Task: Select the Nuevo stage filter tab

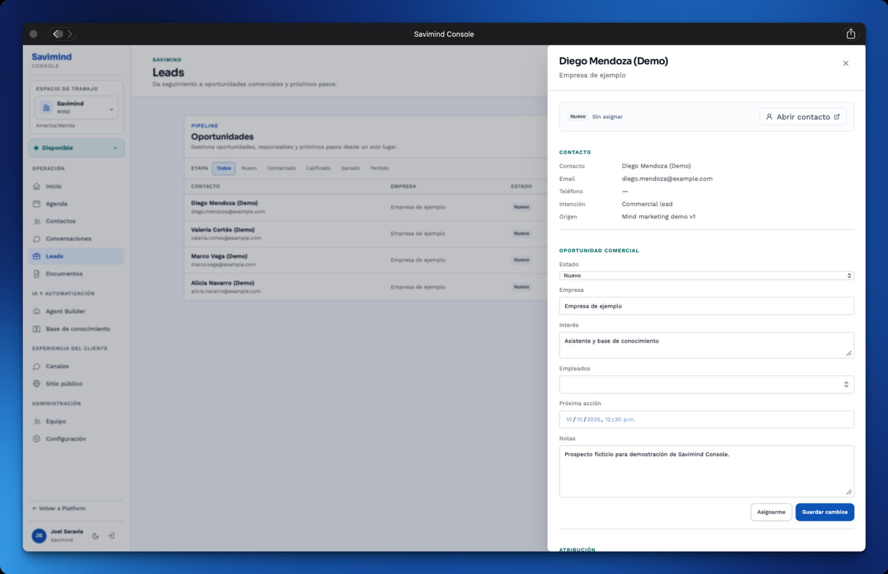Action: (249, 168)
